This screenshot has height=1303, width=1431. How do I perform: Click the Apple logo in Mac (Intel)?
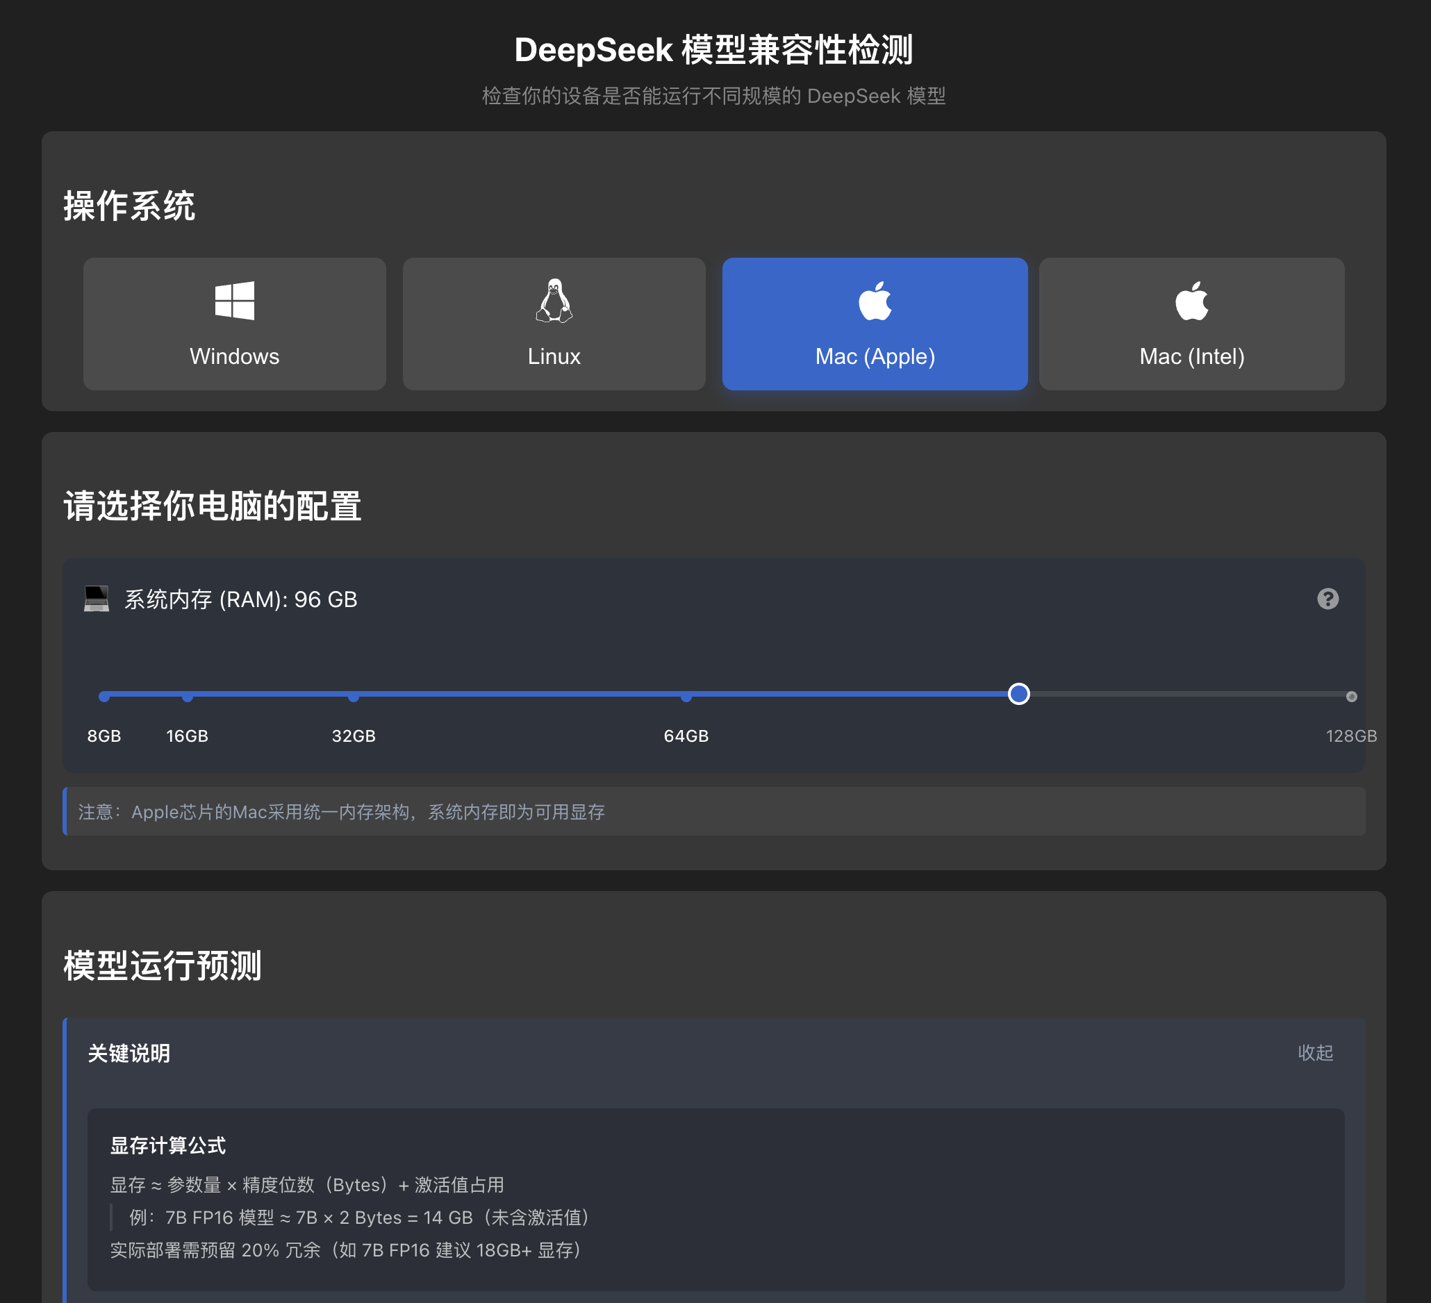(1192, 301)
